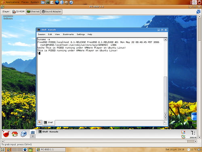
Task: Click VMware horizontal scrollbar left arrow
Action: pyautogui.click(x=3, y=141)
